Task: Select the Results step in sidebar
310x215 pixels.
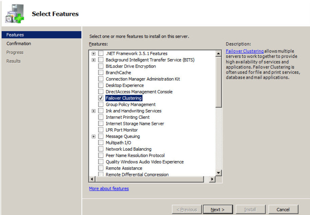Action: (14, 61)
